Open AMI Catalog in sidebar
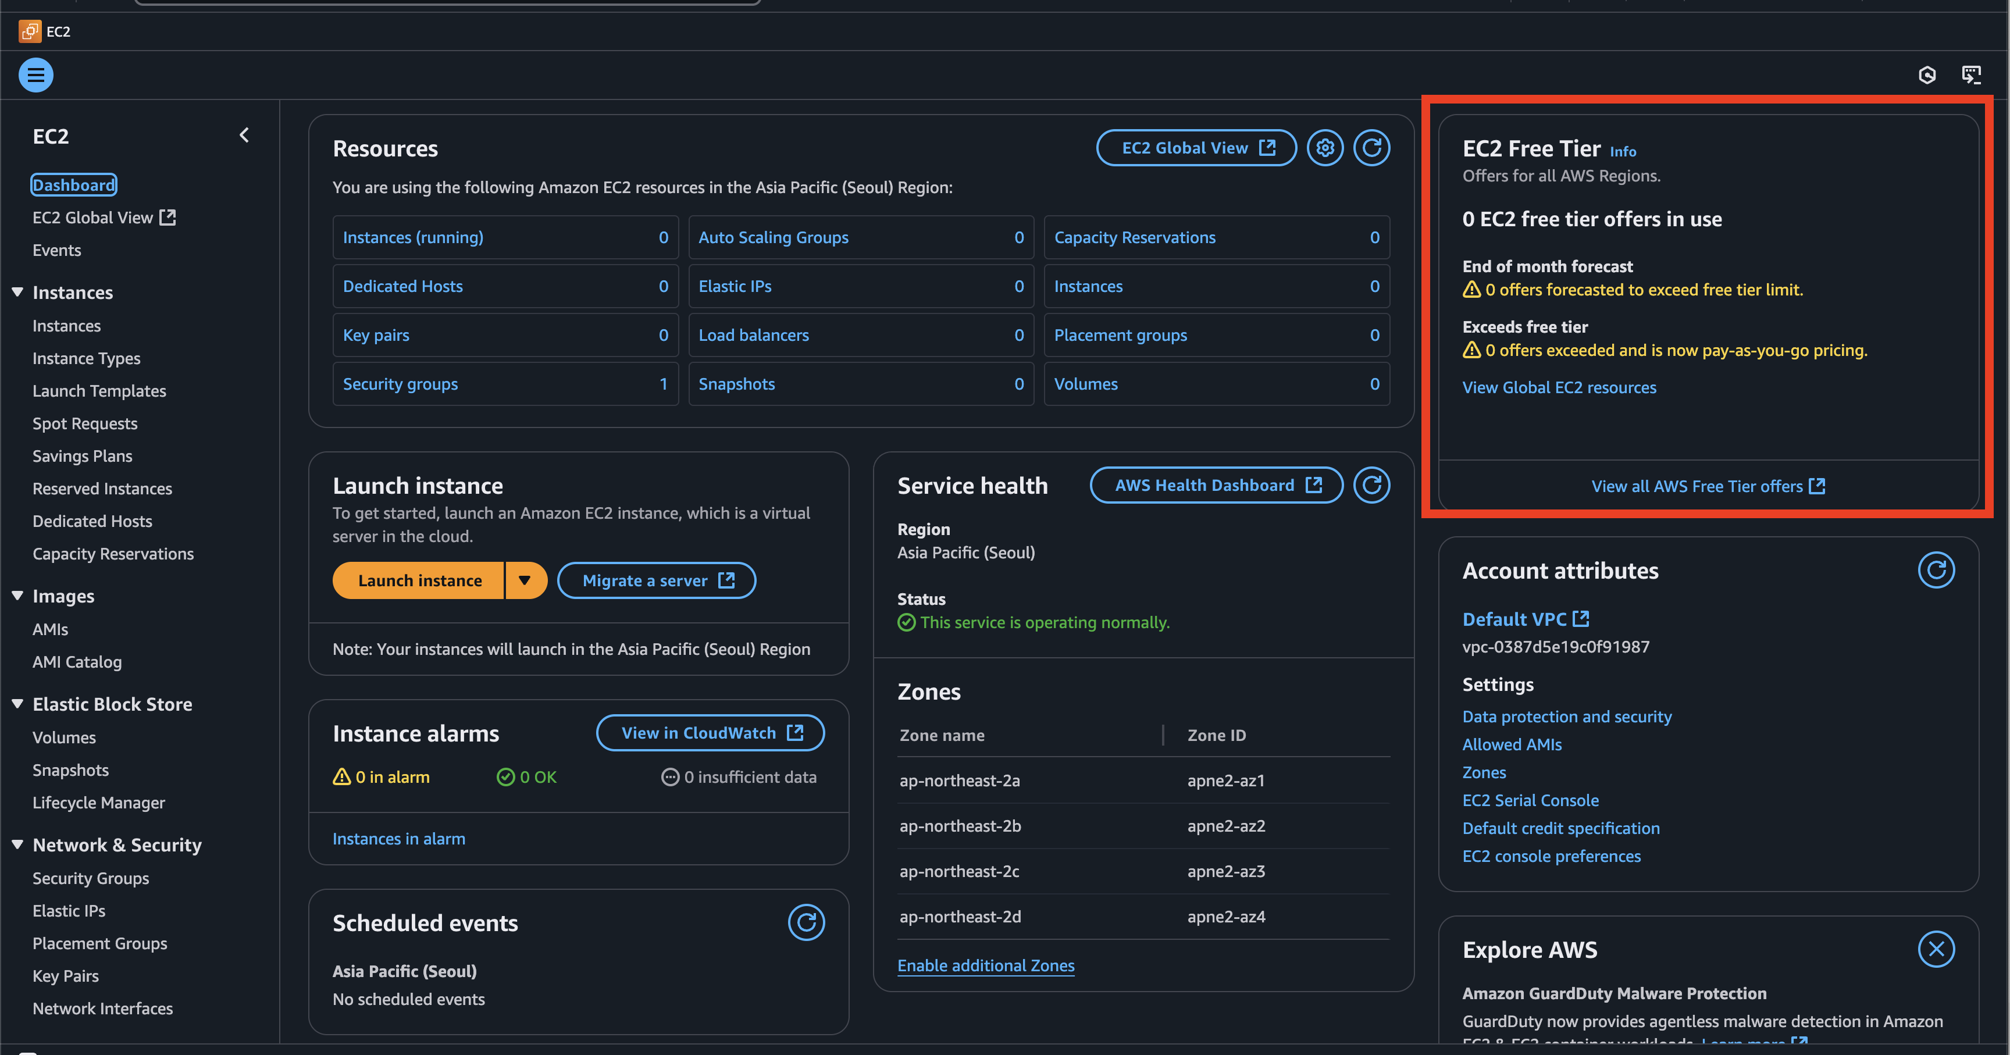The width and height of the screenshot is (2010, 1055). tap(77, 662)
